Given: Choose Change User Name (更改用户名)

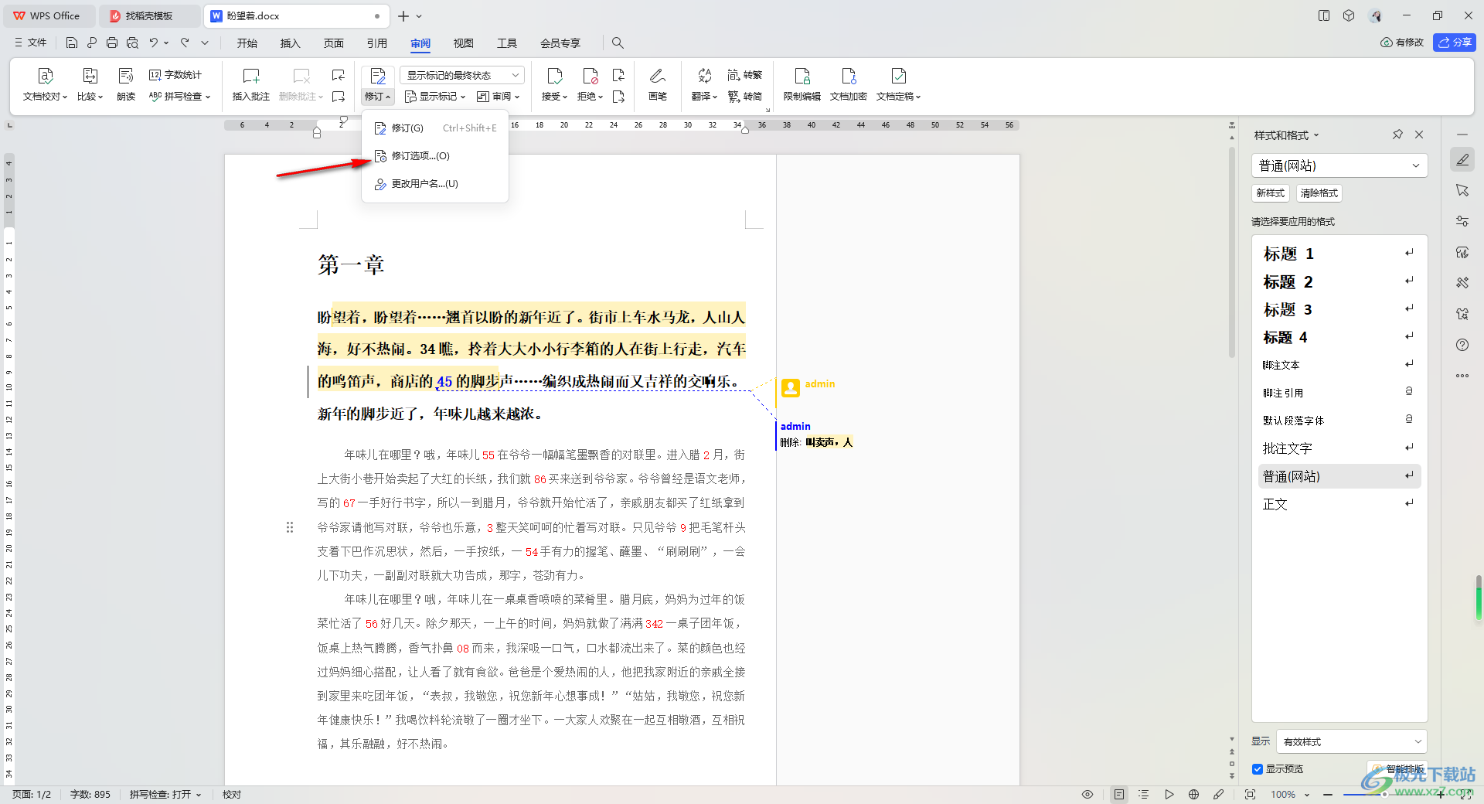Looking at the screenshot, I should tap(435, 184).
